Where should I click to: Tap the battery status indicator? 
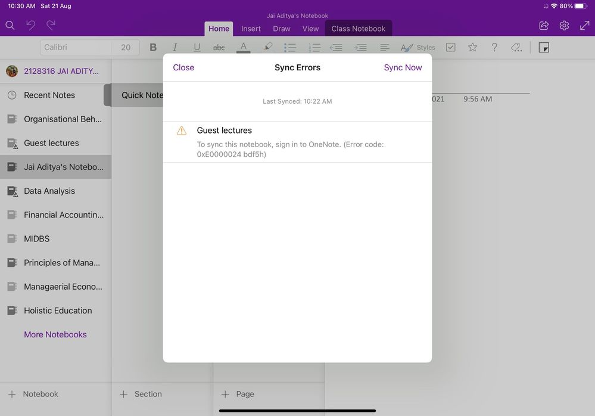click(x=581, y=6)
